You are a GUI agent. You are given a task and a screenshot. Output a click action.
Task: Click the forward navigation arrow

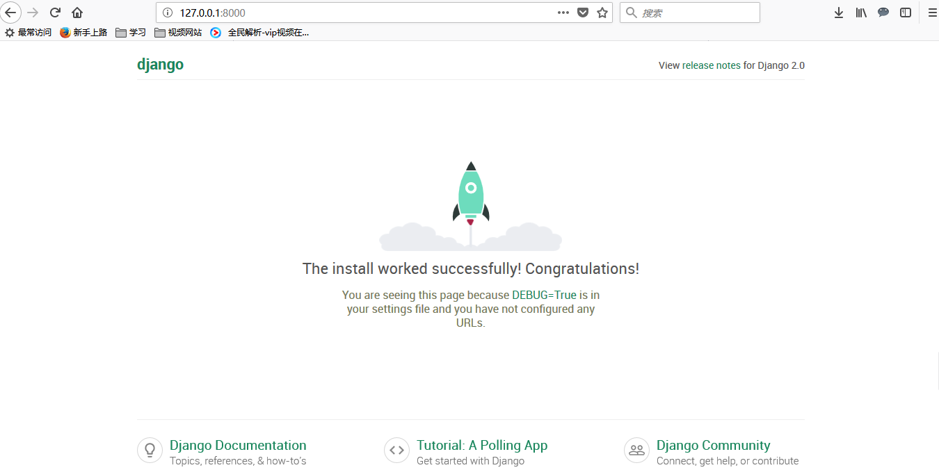tap(33, 13)
